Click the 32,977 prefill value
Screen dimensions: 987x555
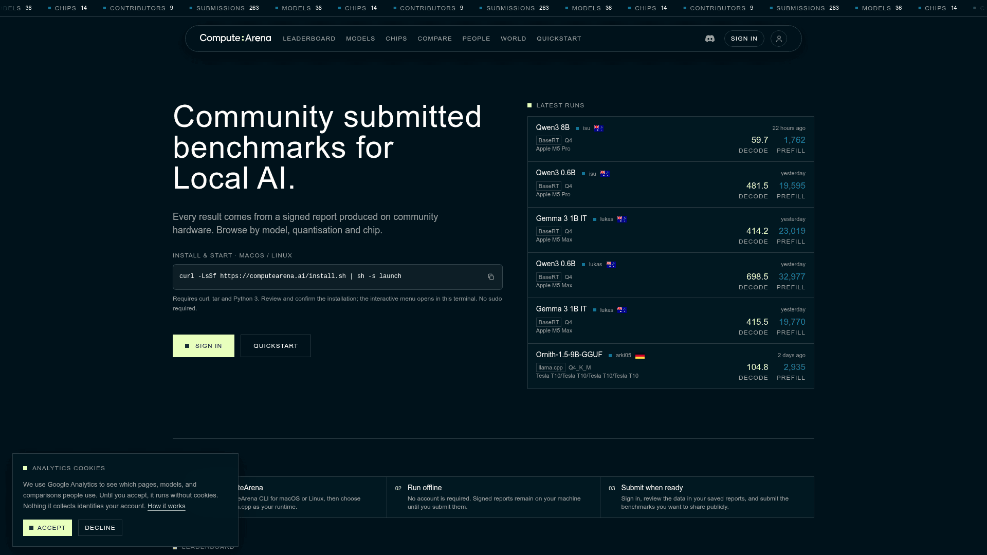792,277
